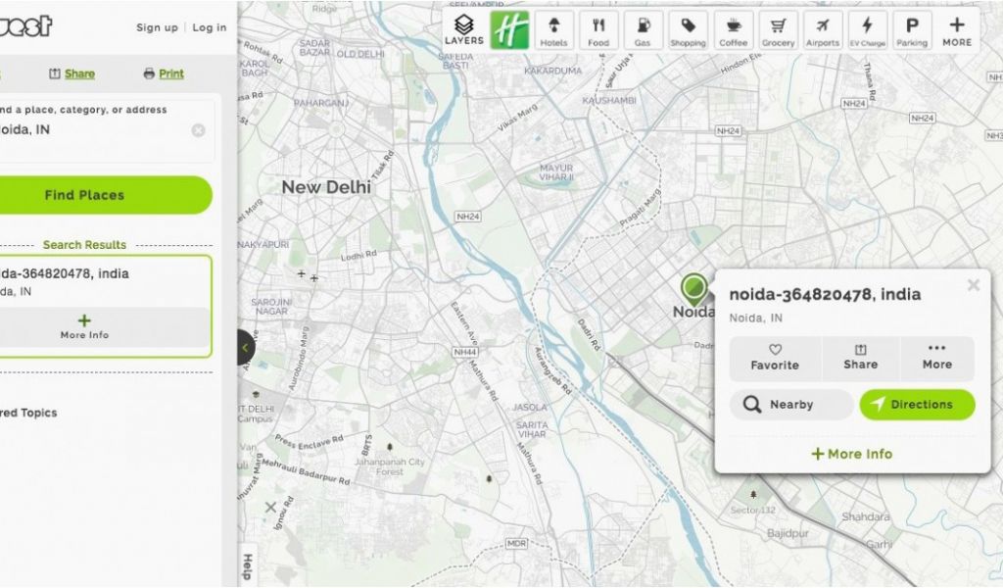
Task: Search Nearby places from the popup
Action: [791, 405]
